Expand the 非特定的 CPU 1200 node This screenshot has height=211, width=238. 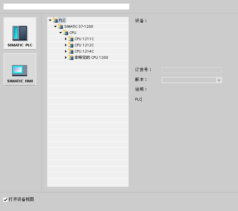click(x=66, y=57)
